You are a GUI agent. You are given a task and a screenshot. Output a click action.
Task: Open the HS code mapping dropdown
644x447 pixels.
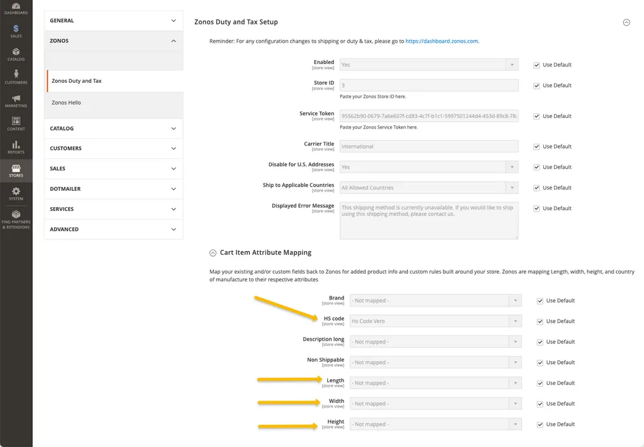(x=435, y=321)
